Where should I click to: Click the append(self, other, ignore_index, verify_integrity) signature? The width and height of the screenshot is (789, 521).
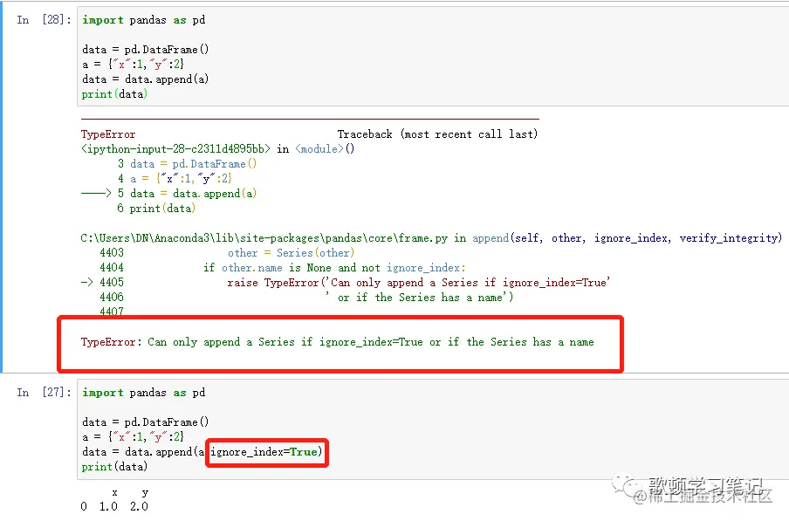click(x=627, y=238)
